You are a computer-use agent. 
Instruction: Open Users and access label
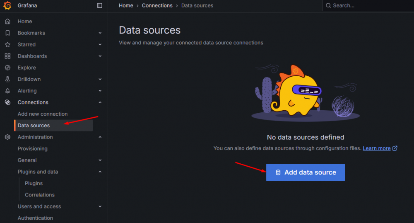(39, 206)
